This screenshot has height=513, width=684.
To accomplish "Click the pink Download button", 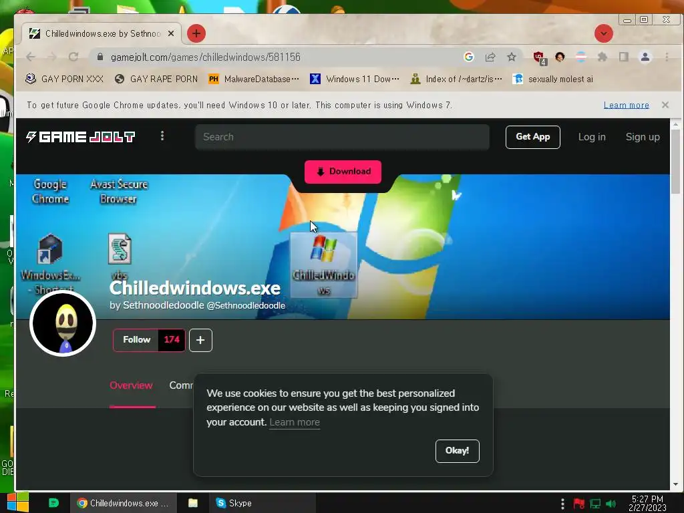I will tap(343, 172).
